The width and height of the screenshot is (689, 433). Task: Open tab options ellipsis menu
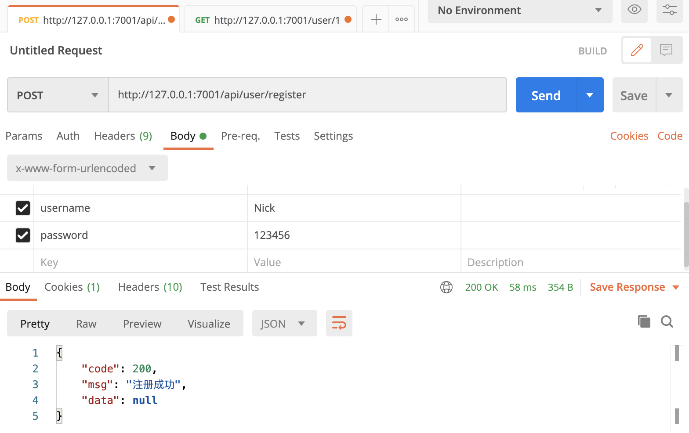pos(402,19)
